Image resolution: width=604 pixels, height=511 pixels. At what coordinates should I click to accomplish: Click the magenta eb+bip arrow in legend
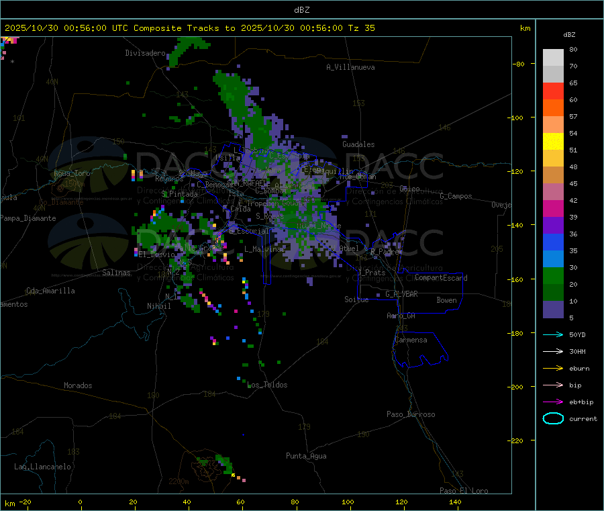(553, 402)
